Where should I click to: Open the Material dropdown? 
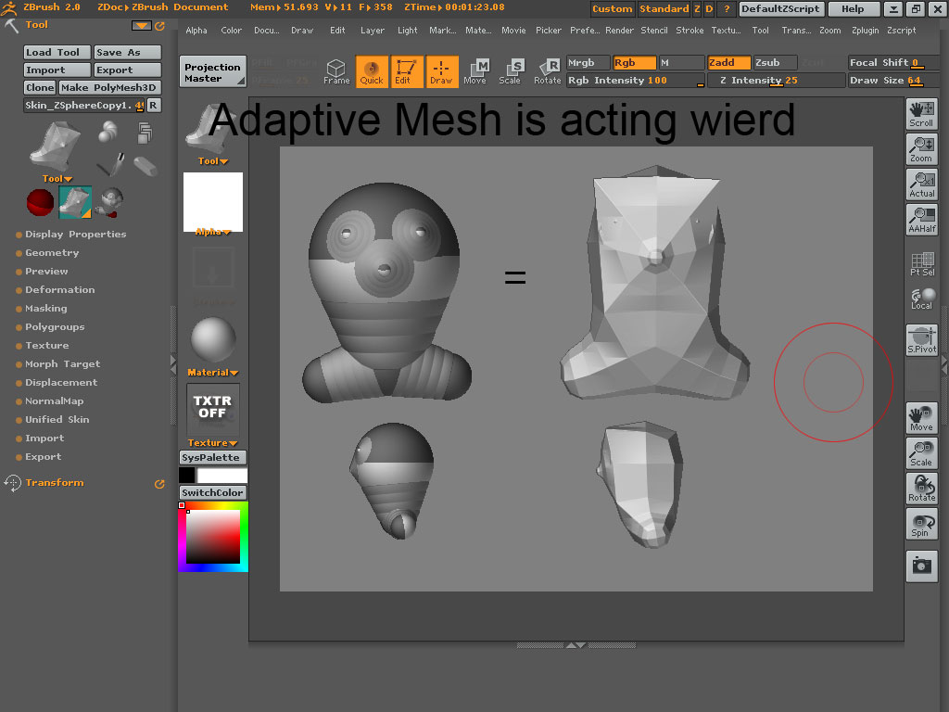click(212, 373)
